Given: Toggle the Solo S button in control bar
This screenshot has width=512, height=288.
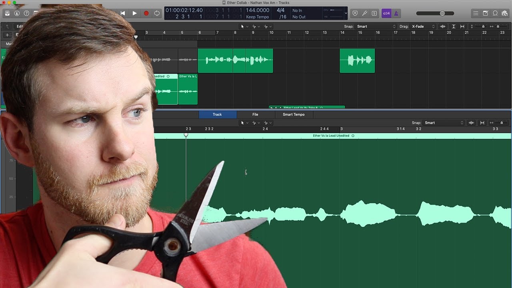Looking at the screenshot, I should point(374,13).
